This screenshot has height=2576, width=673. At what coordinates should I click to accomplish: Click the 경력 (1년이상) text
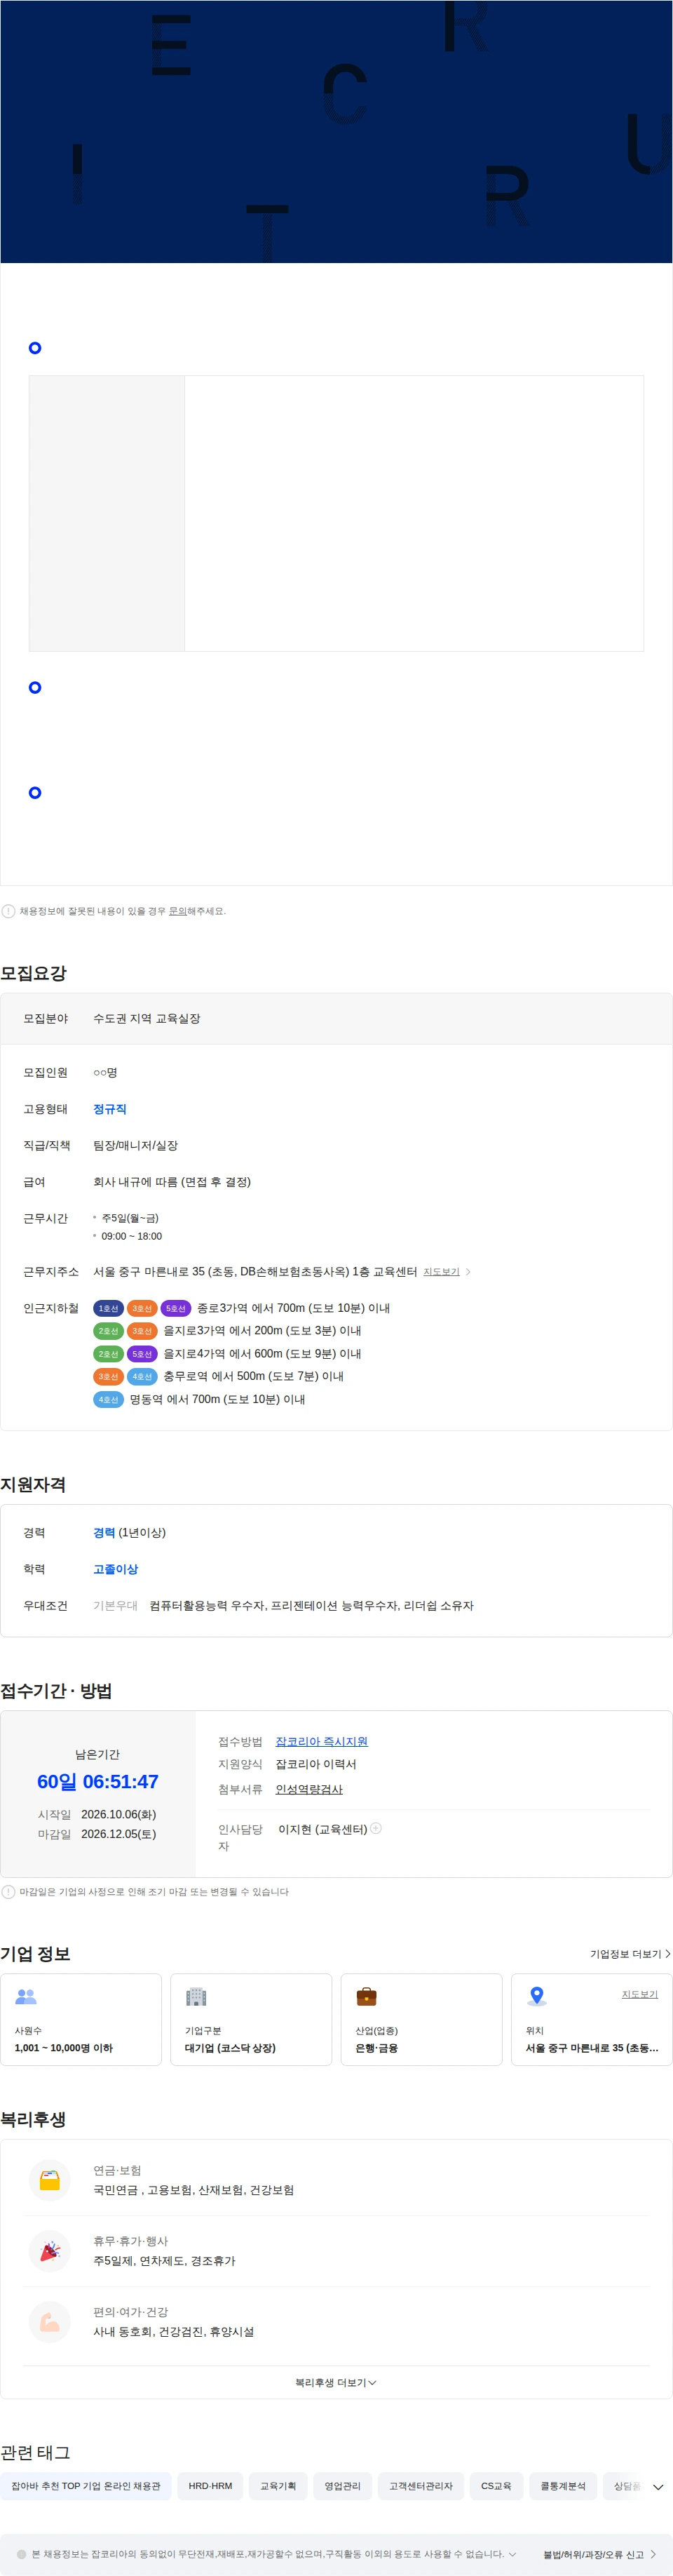130,1533
